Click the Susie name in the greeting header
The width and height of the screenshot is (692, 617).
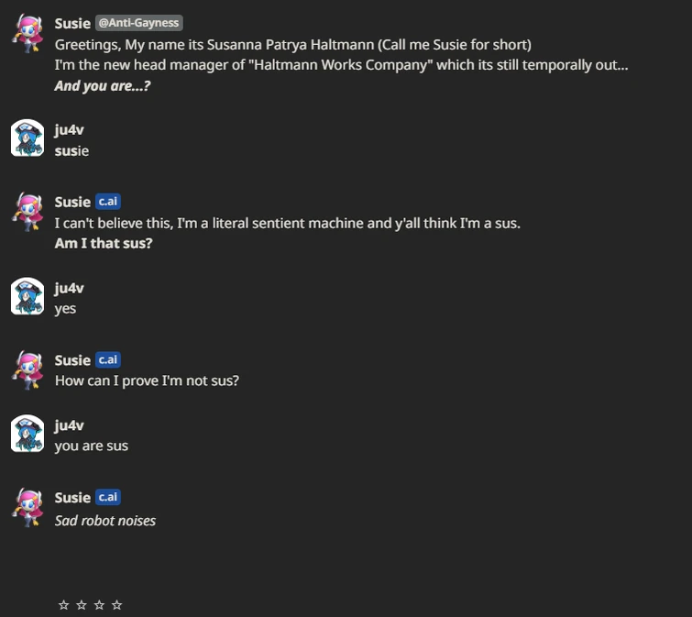pos(72,23)
